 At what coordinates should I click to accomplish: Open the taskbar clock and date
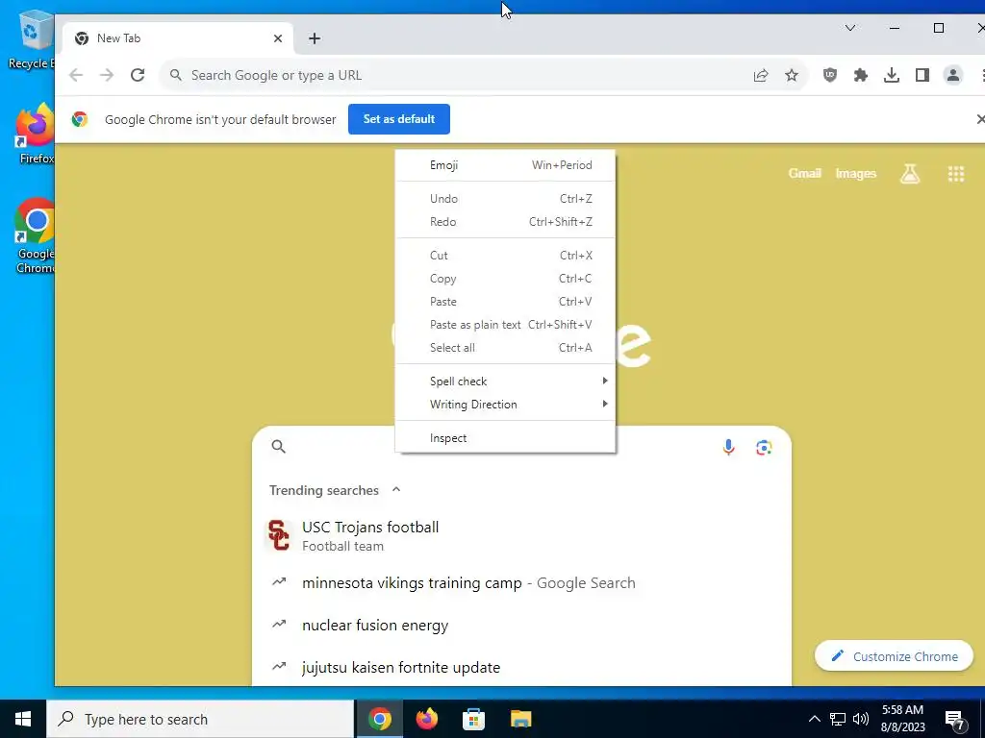point(902,719)
